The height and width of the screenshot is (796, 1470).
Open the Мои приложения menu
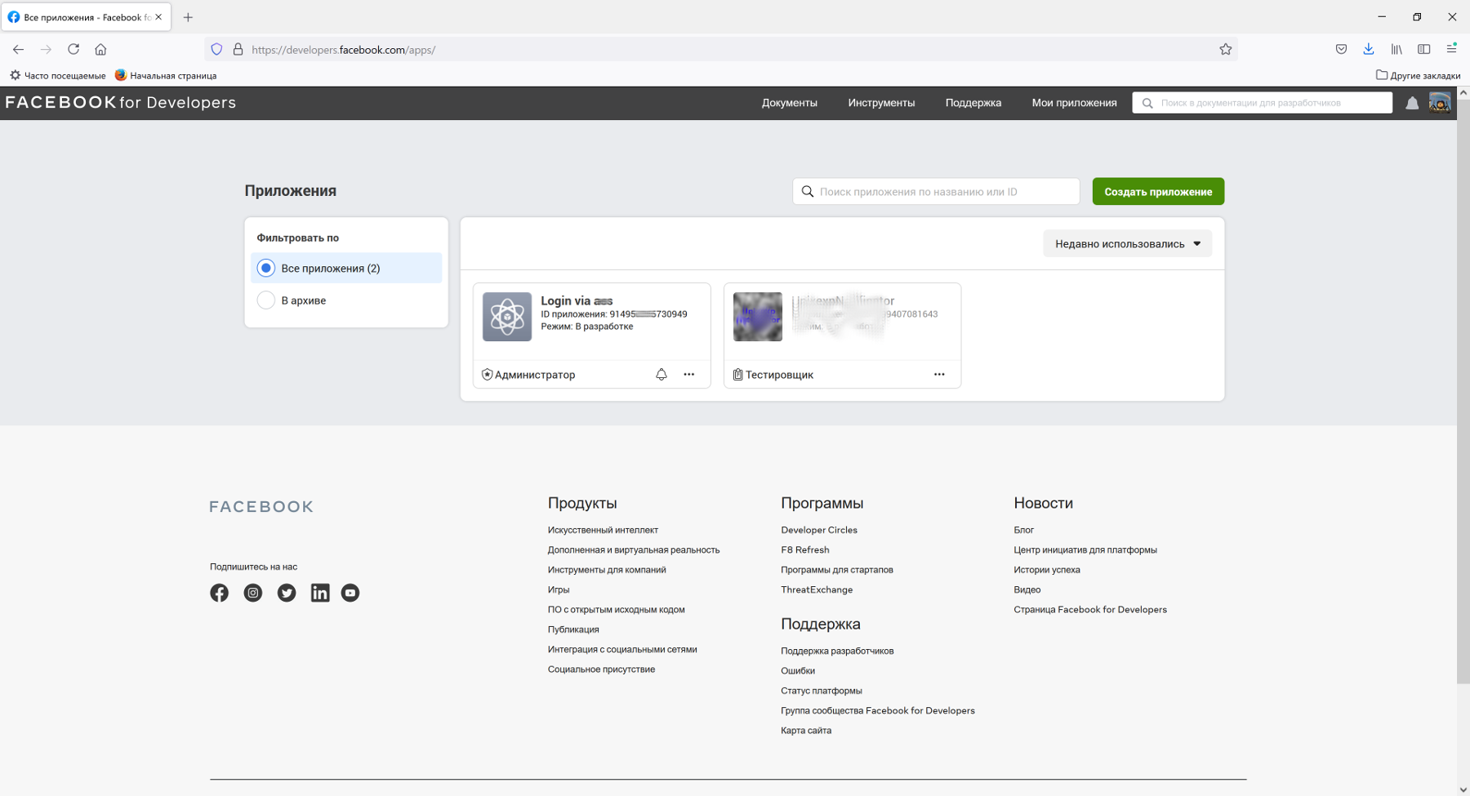1074,103
